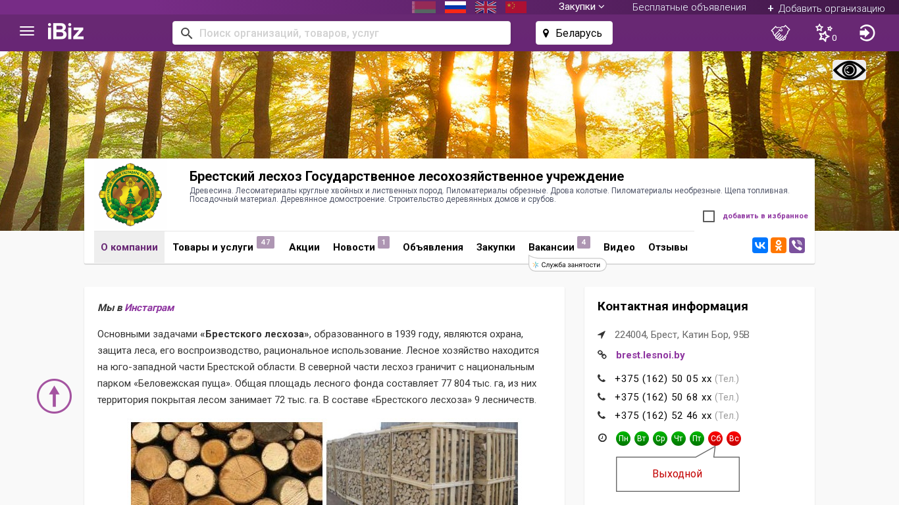The height and width of the screenshot is (505, 899).
Task: Click the Friday (Пт) schedule circle
Action: (x=697, y=439)
